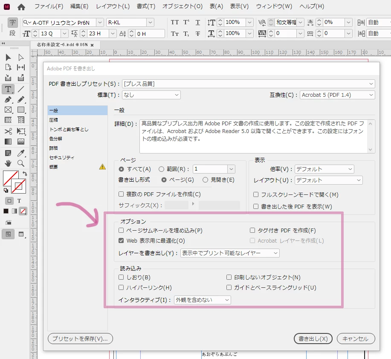Click in the font size 13 Q field

tap(50, 33)
